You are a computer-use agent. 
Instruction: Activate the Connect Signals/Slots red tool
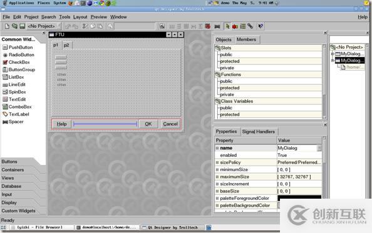pos(235,26)
